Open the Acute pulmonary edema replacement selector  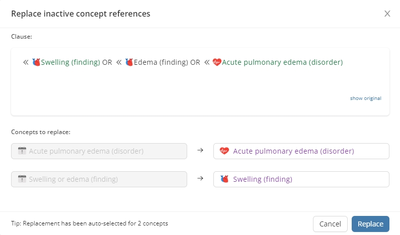[x=301, y=151]
